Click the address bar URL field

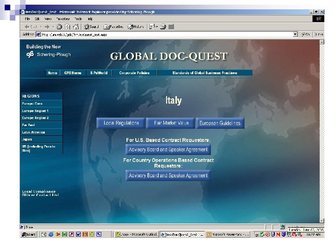click(x=167, y=34)
